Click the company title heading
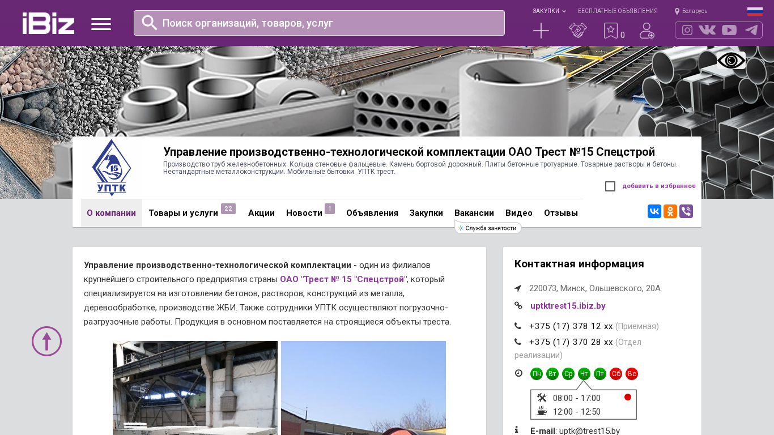Image resolution: width=774 pixels, height=435 pixels. [409, 152]
